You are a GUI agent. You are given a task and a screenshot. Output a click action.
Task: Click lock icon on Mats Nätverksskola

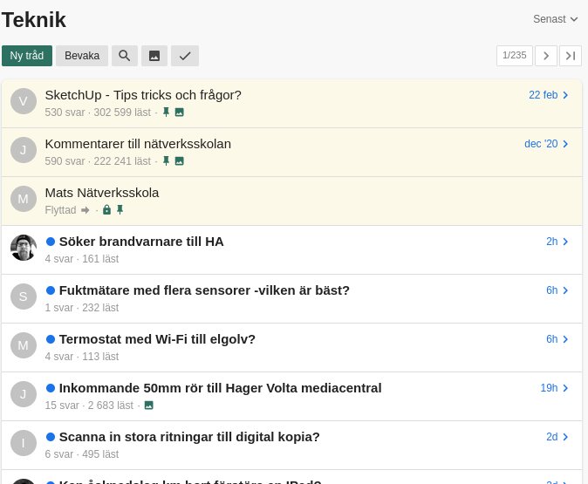pyautogui.click(x=107, y=209)
